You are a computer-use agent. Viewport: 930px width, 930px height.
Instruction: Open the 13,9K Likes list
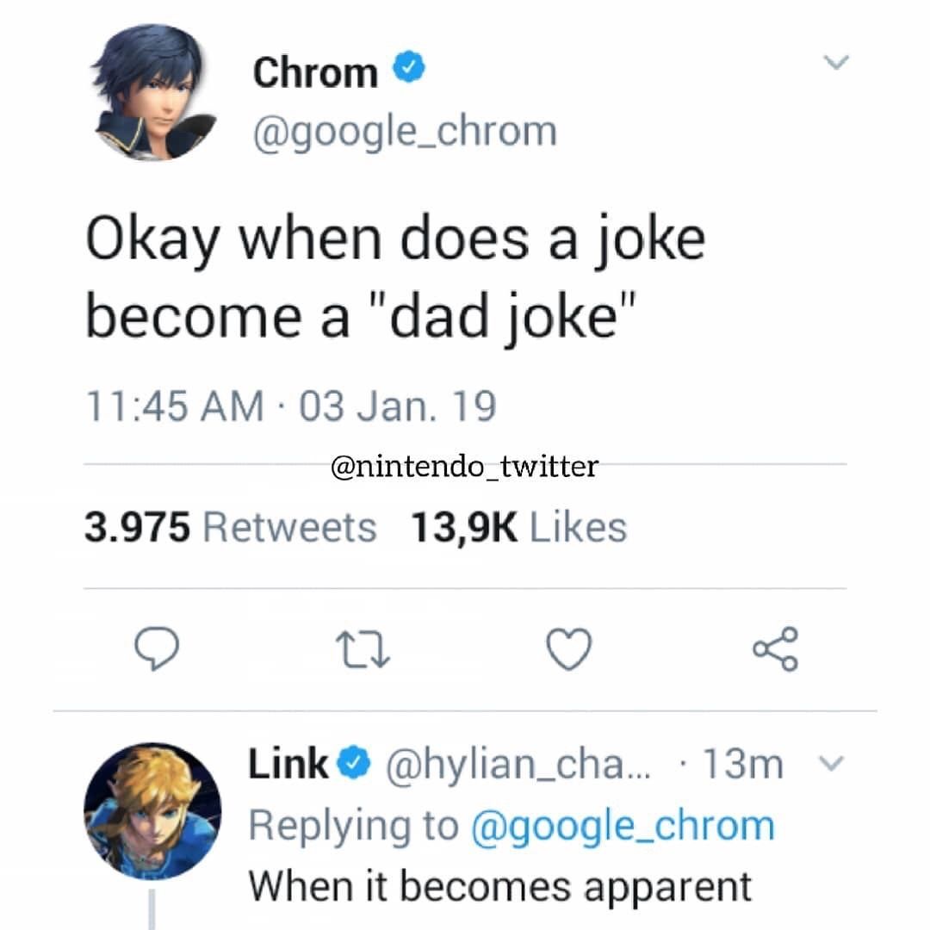[518, 526]
